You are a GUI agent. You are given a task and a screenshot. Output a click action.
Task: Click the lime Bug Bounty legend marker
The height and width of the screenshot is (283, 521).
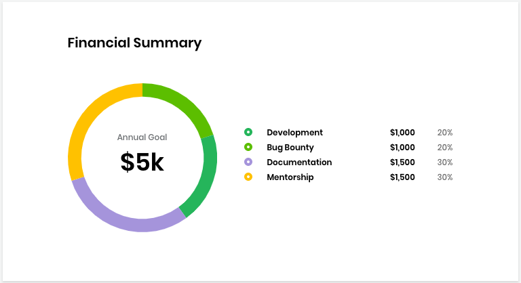coord(248,148)
